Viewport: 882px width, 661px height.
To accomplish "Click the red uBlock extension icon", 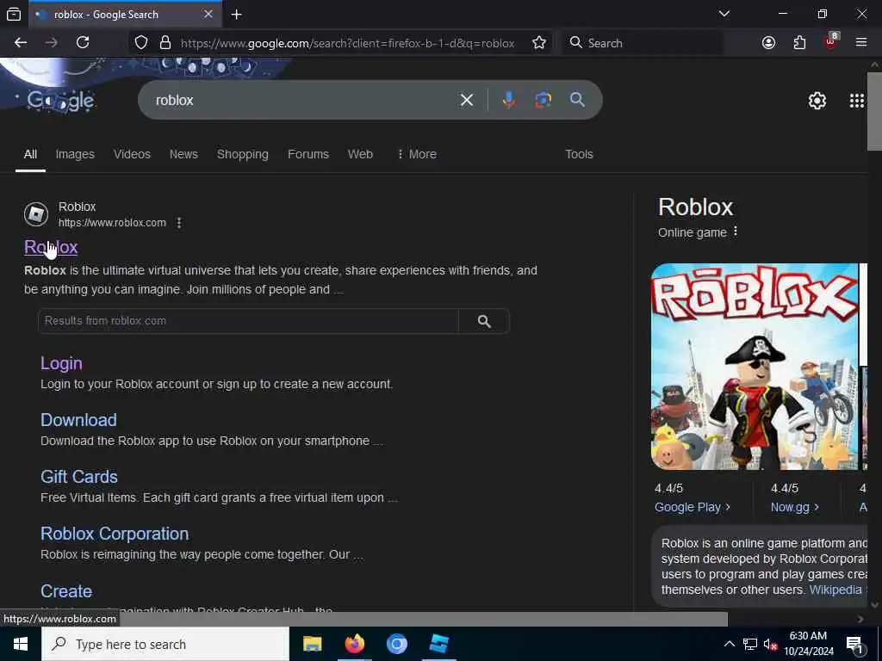I will click(x=831, y=41).
